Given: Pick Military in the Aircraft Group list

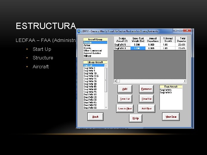Looking at the screenshot, I should coord(95,56).
